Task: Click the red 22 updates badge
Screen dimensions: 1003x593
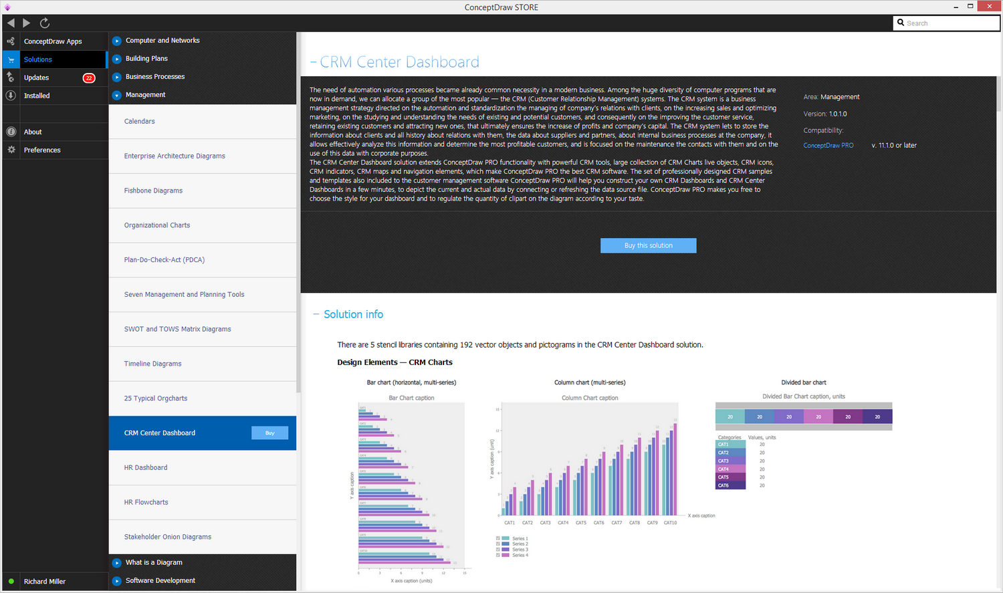Action: 89,78
